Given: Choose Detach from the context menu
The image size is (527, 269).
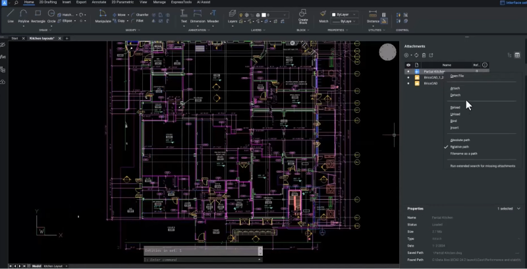Looking at the screenshot, I should (455, 95).
